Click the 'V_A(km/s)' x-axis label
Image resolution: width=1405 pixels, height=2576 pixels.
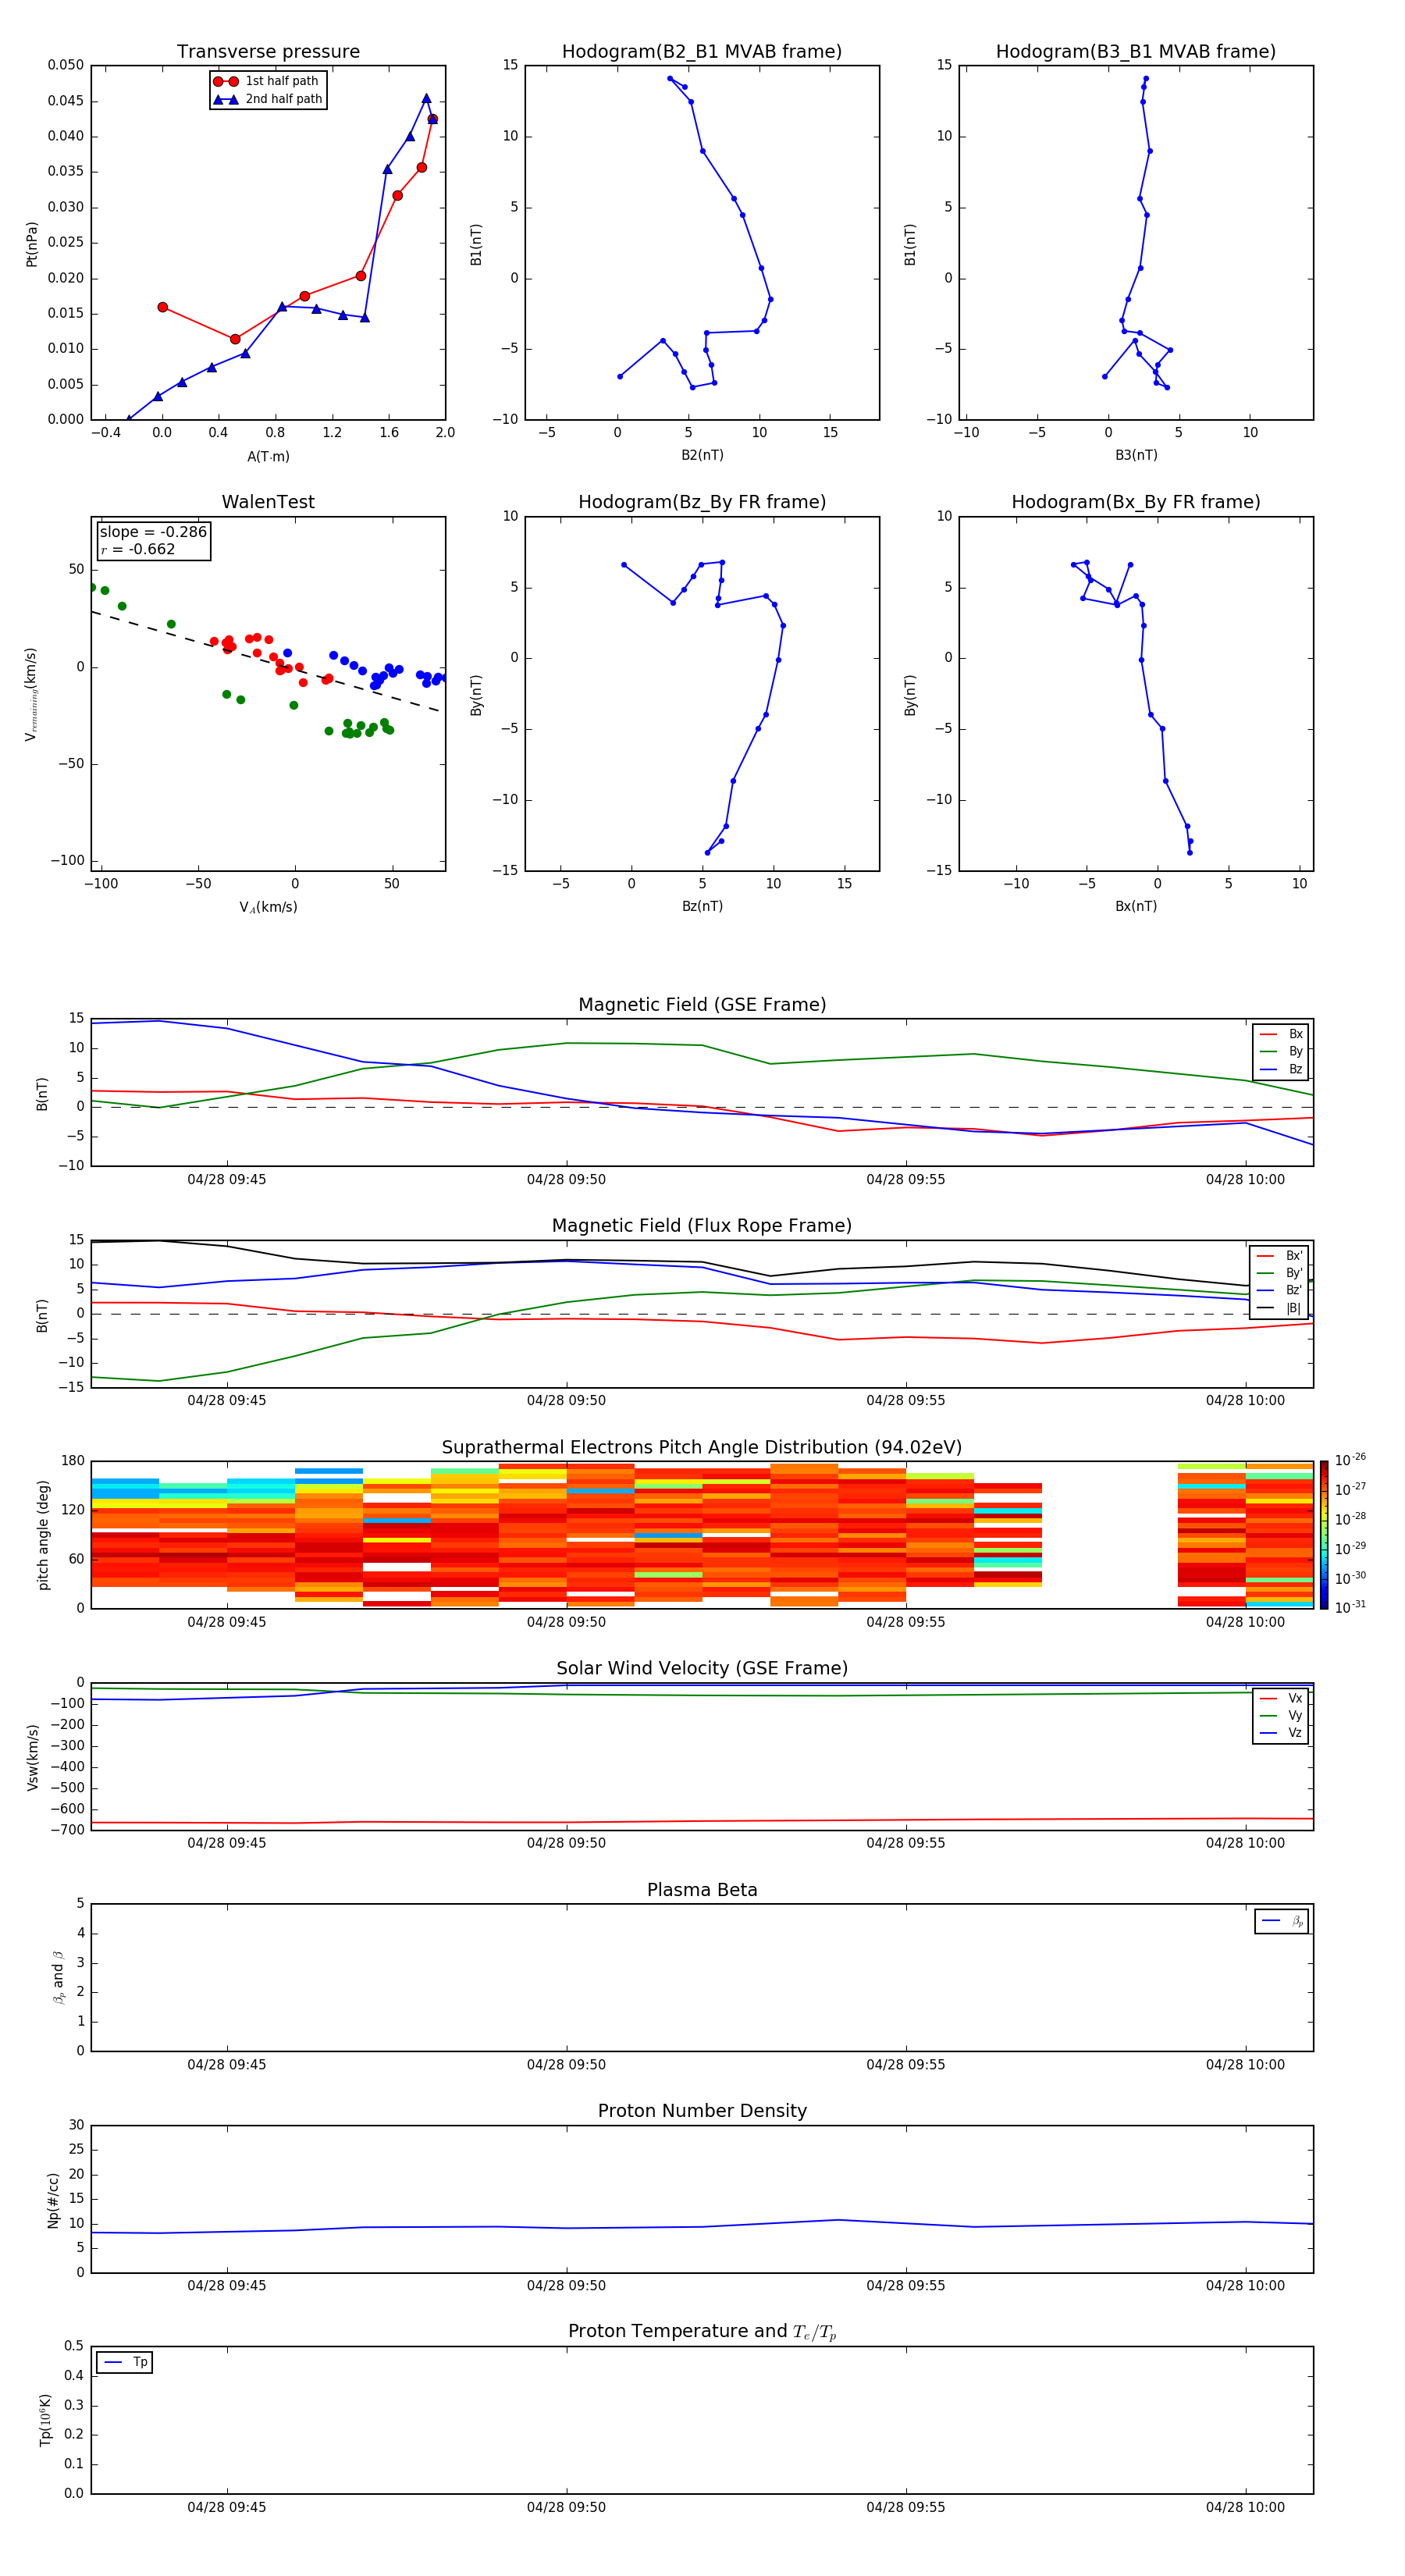[268, 907]
